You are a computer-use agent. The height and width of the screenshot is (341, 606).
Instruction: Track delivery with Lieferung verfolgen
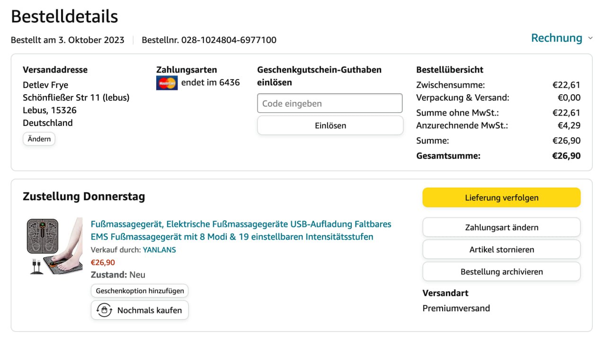tap(501, 197)
